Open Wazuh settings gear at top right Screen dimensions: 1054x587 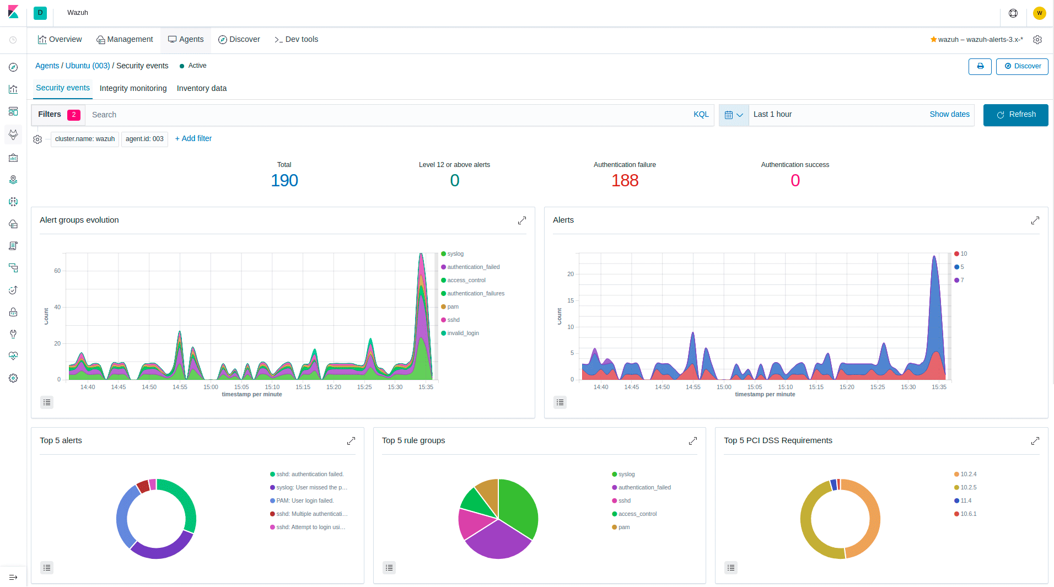1037,40
